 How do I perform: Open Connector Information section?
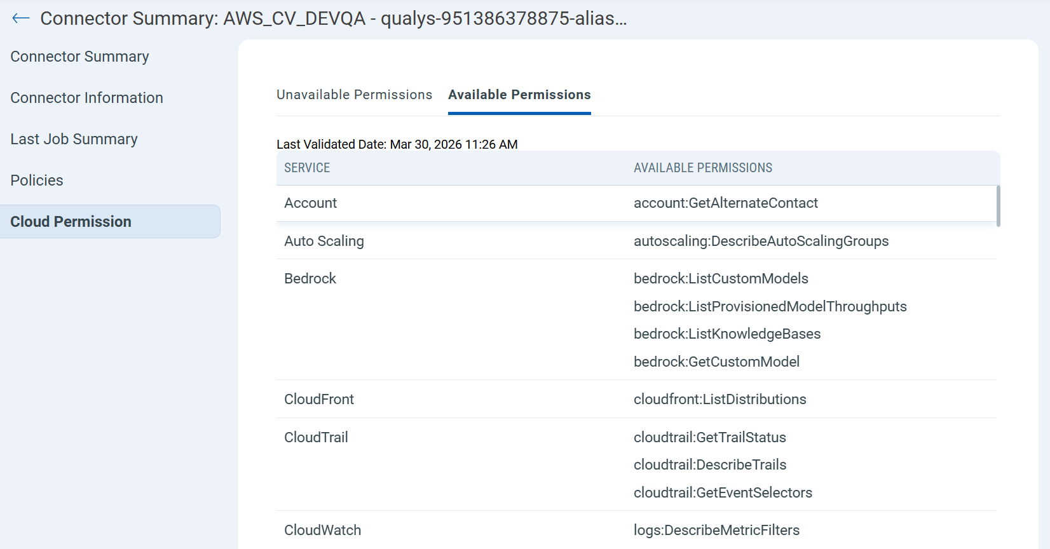(86, 98)
